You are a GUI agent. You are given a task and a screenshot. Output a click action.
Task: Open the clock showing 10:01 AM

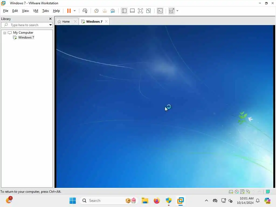pyautogui.click(x=245, y=201)
